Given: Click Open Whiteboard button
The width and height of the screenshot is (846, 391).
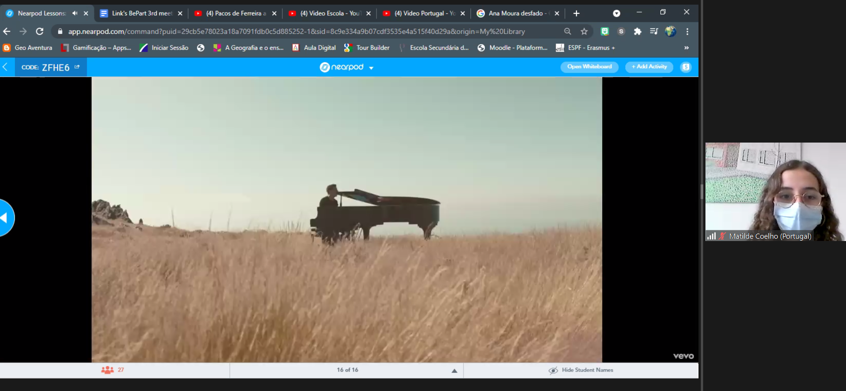Looking at the screenshot, I should pyautogui.click(x=589, y=67).
